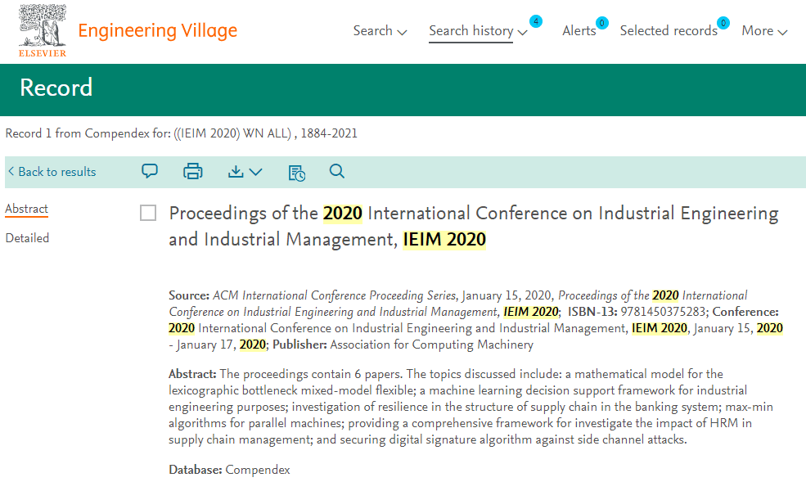
Task: Click 'ACM International Conference Proceeding Series' source text
Action: 334,295
